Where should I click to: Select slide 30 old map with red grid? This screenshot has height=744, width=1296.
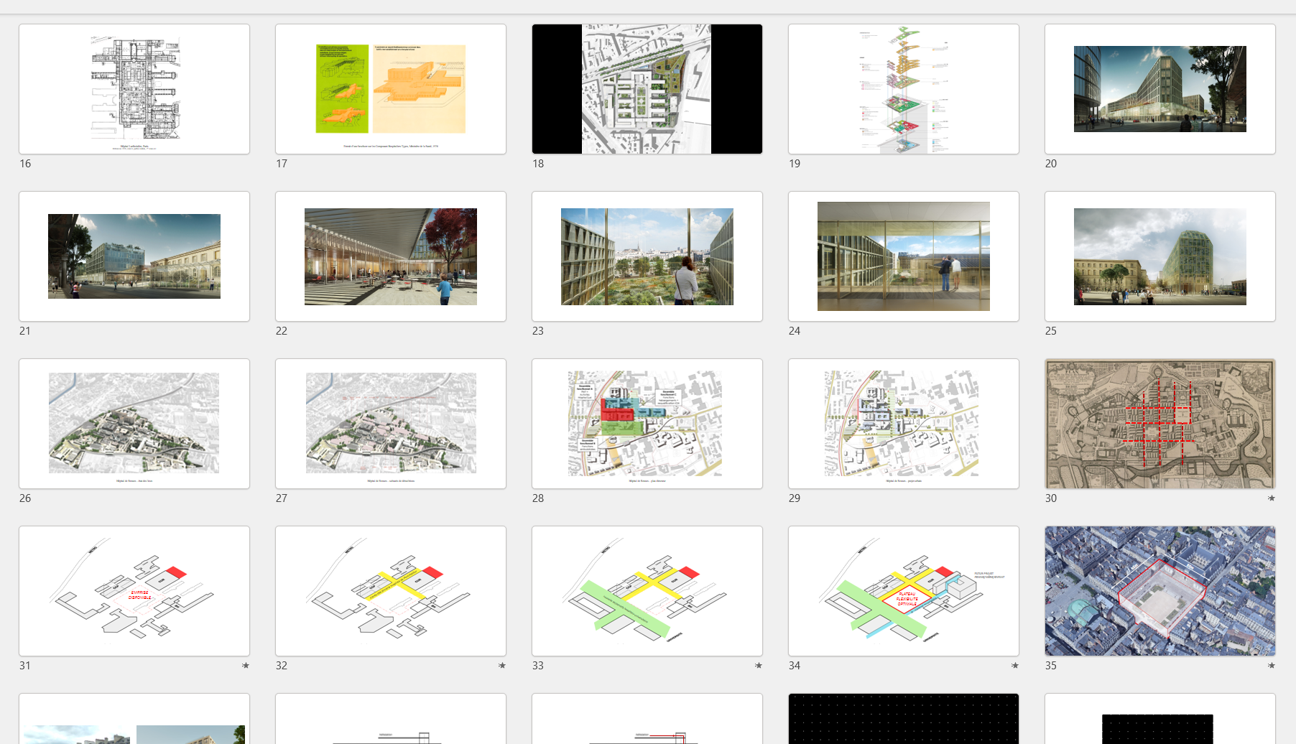pos(1160,424)
